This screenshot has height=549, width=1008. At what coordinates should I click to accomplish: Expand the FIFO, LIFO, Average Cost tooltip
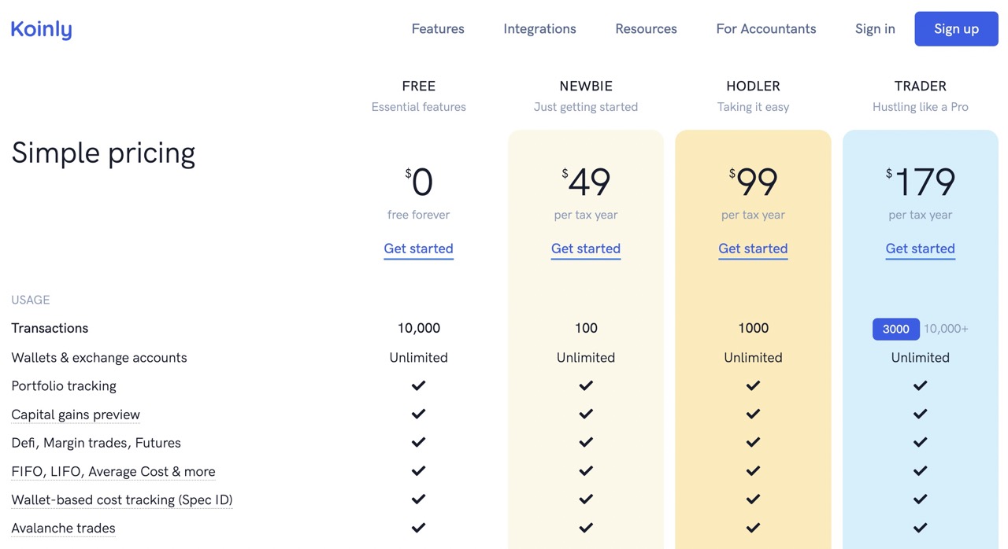113,471
